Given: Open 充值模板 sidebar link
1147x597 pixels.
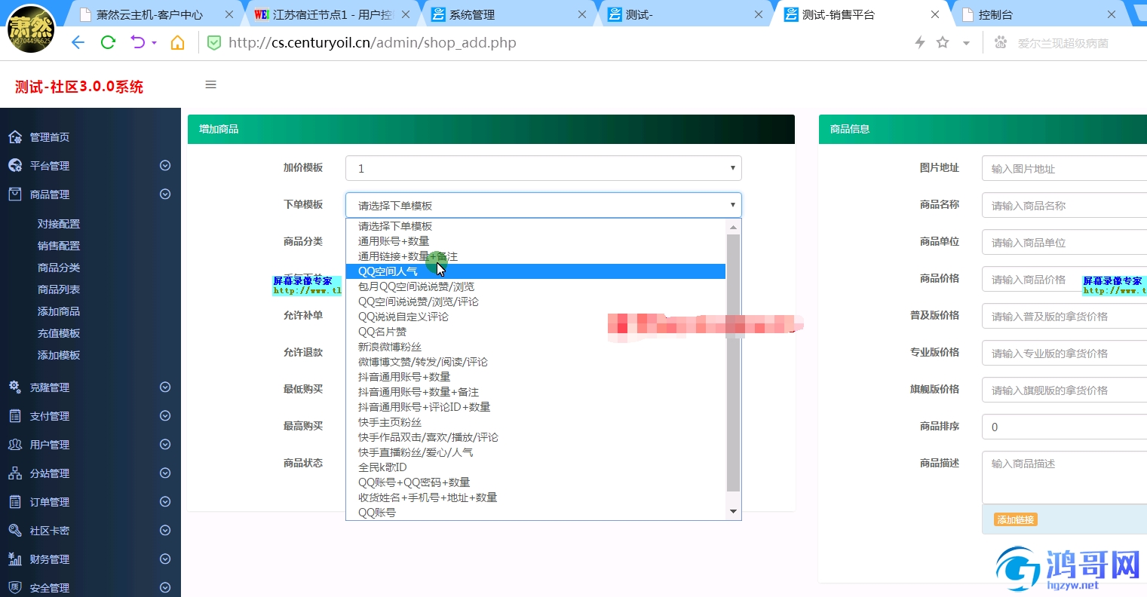Looking at the screenshot, I should coord(59,333).
